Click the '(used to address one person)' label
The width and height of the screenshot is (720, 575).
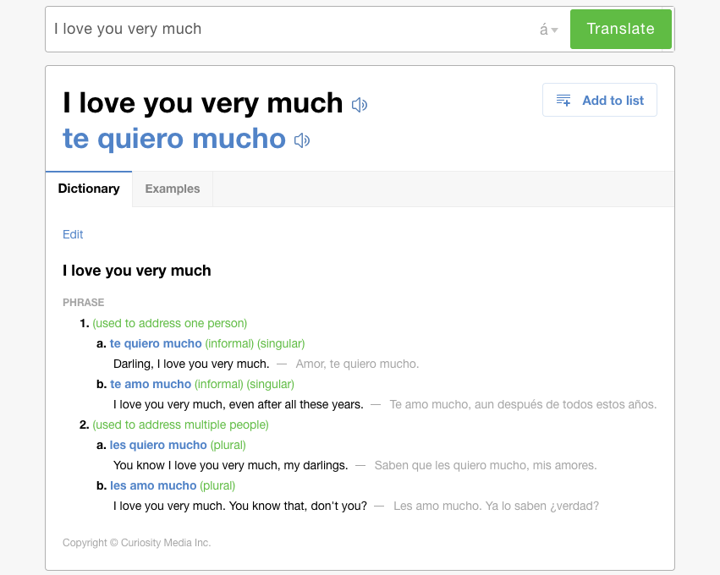click(170, 323)
